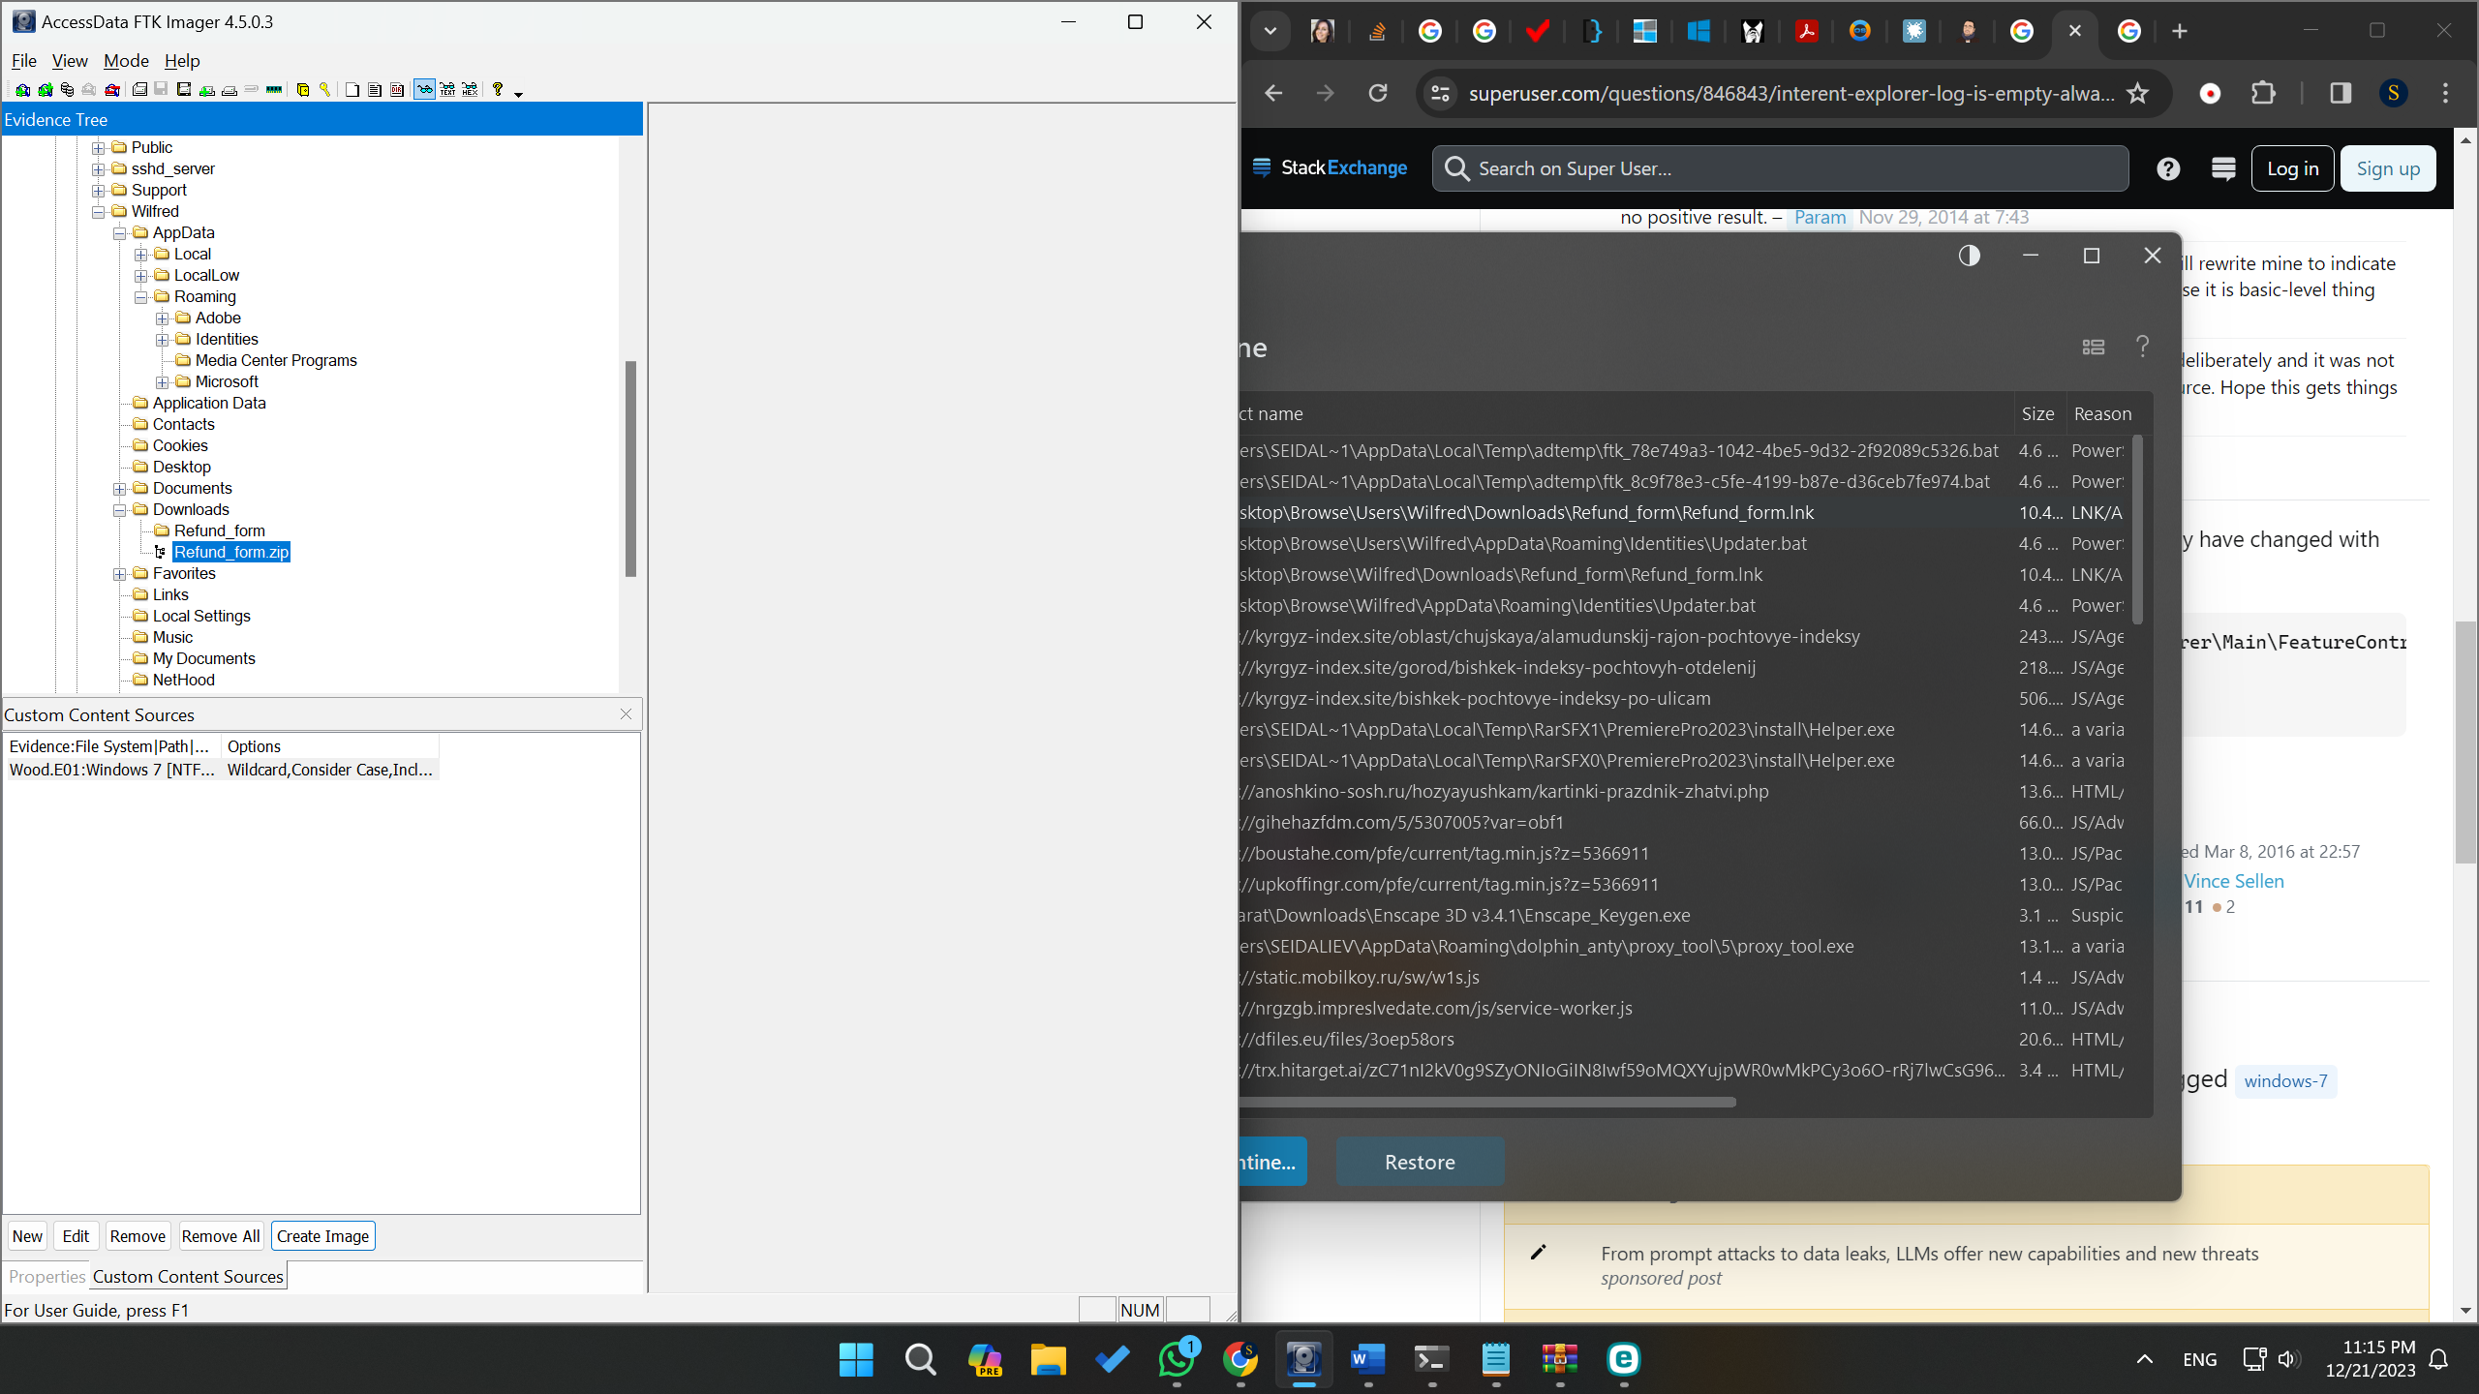Toggle dark/light theme in quarantine dialog

[x=1969, y=256]
